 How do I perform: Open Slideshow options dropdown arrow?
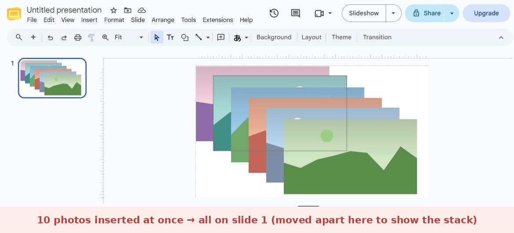point(393,13)
